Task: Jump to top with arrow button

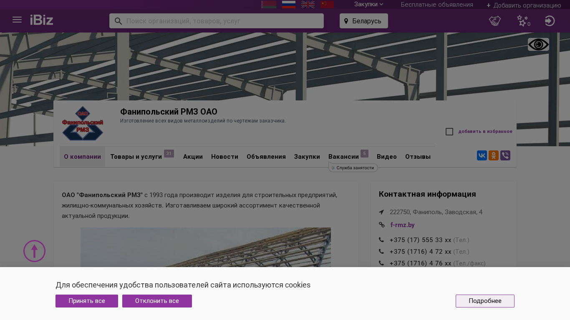Action: (x=34, y=251)
